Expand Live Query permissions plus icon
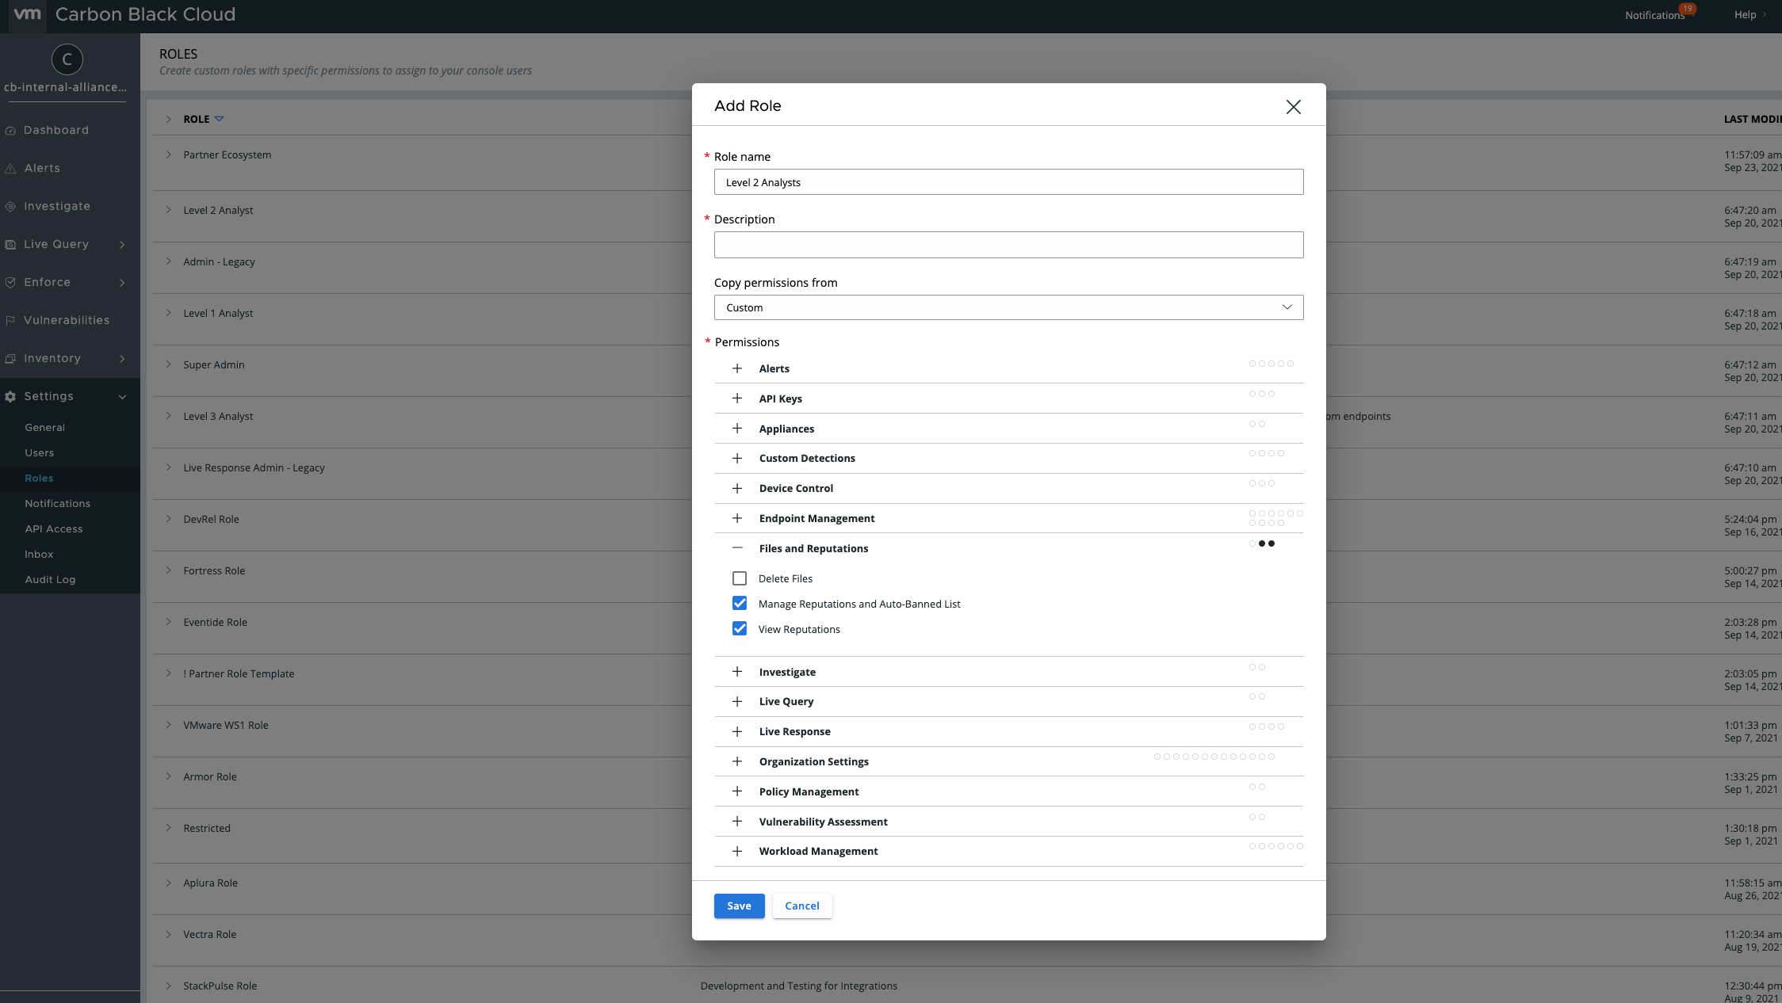The width and height of the screenshot is (1782, 1003). (x=737, y=701)
